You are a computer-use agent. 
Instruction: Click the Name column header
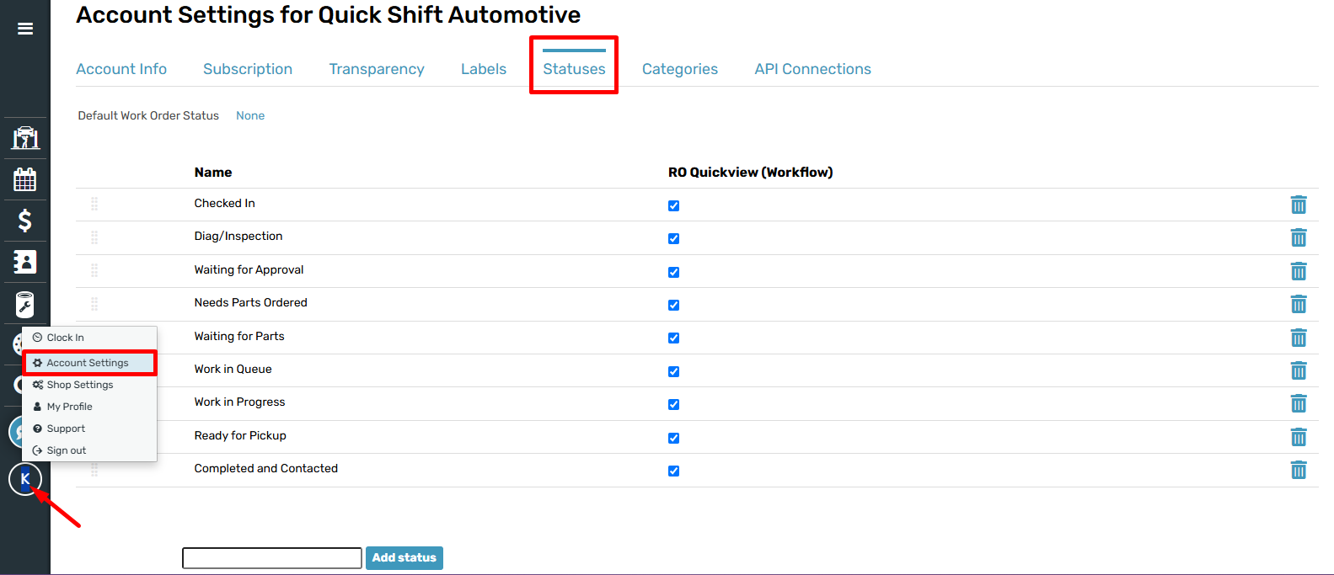coord(213,172)
